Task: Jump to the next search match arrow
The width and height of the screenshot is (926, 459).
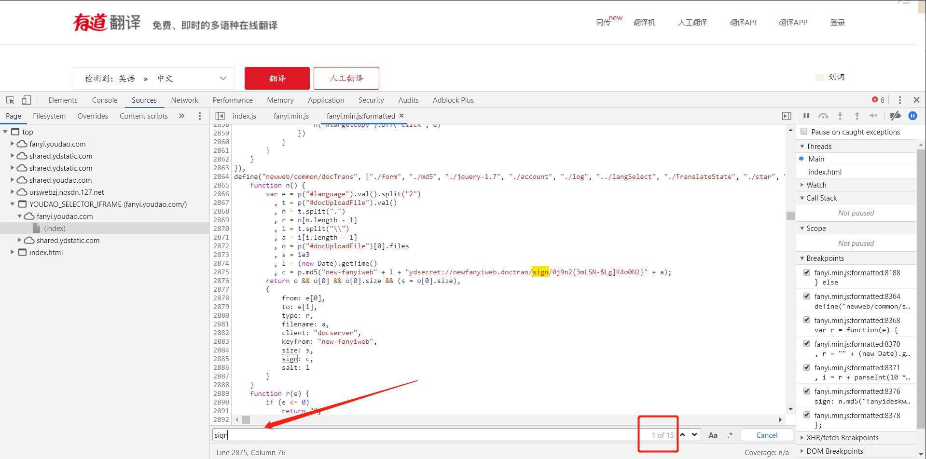Action: (x=694, y=434)
